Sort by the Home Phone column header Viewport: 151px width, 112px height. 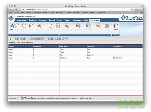point(127,46)
